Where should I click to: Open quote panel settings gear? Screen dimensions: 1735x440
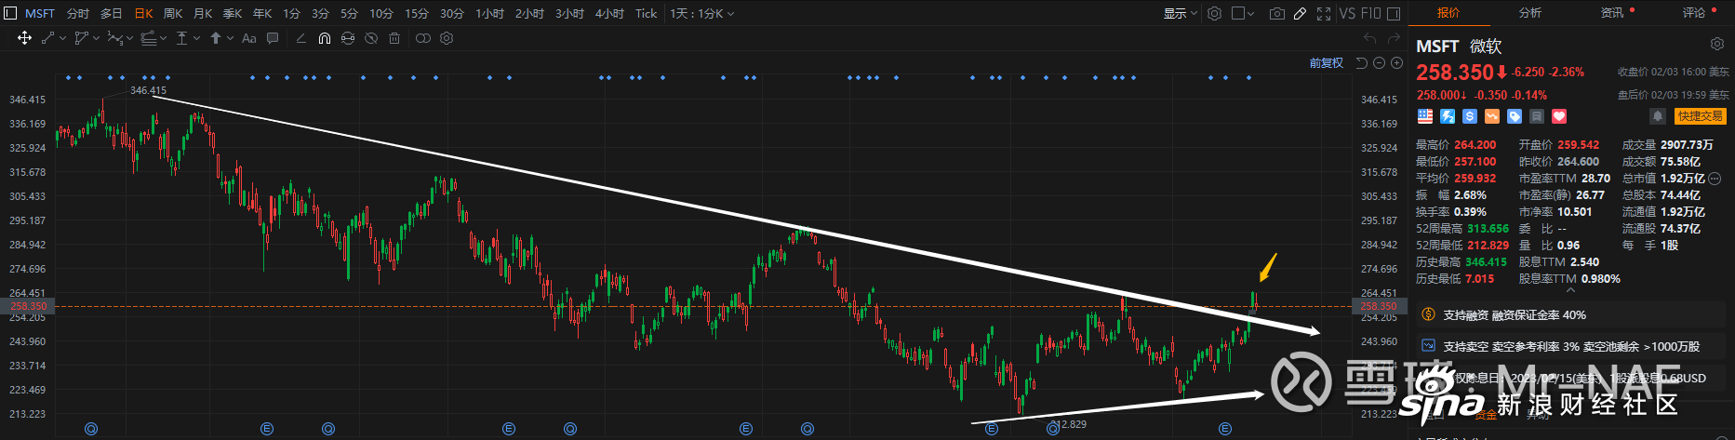click(x=1717, y=44)
